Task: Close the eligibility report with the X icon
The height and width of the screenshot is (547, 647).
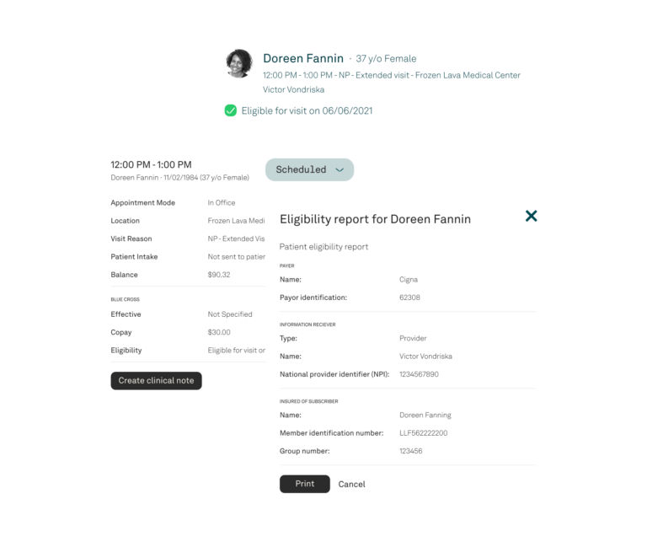Action: click(531, 216)
